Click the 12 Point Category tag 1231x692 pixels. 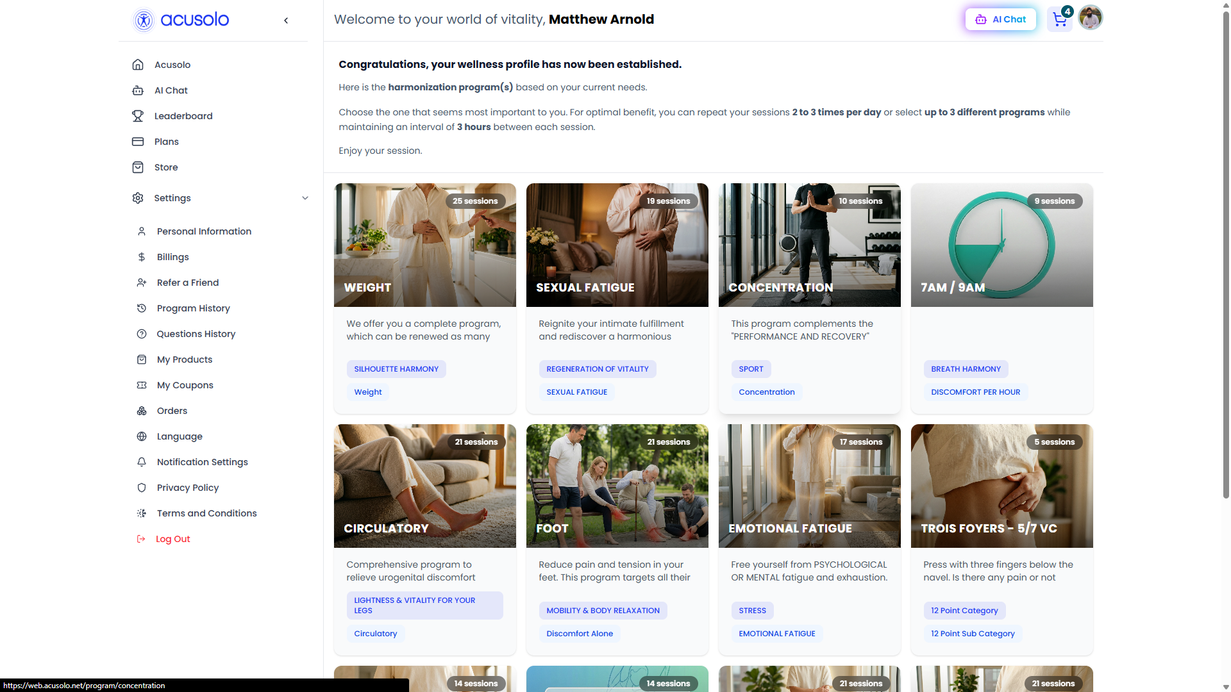[964, 611]
